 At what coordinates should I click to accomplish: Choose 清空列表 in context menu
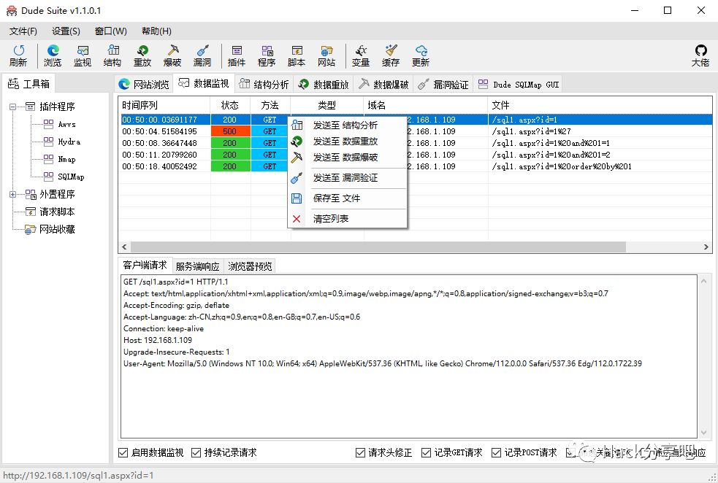tap(348, 219)
